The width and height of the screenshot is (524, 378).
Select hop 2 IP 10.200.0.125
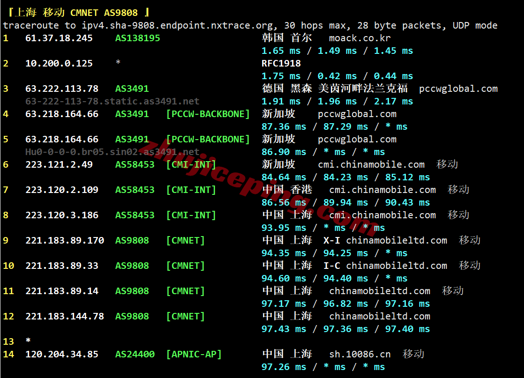point(59,63)
